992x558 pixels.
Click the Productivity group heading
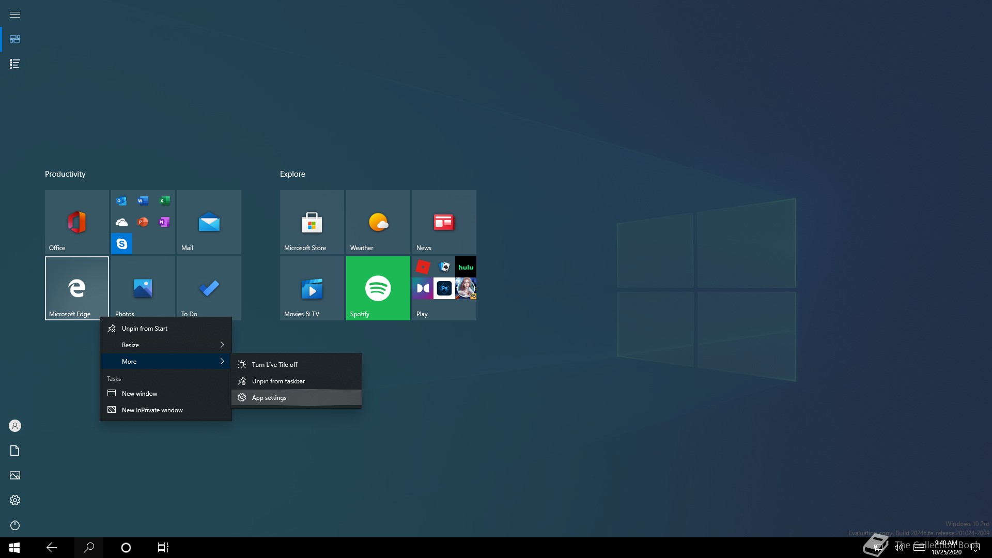coord(65,174)
